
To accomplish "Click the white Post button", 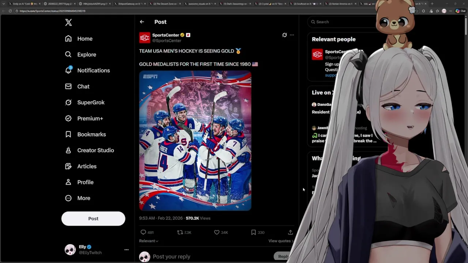I will [x=93, y=218].
